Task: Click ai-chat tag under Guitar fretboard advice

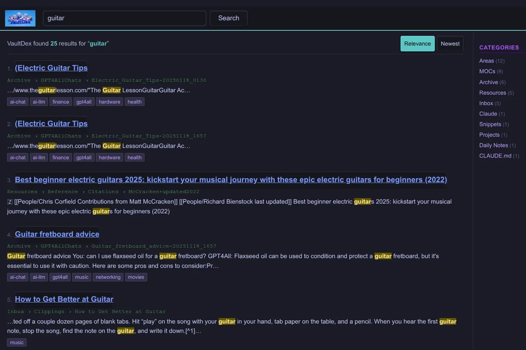Action: (18, 277)
